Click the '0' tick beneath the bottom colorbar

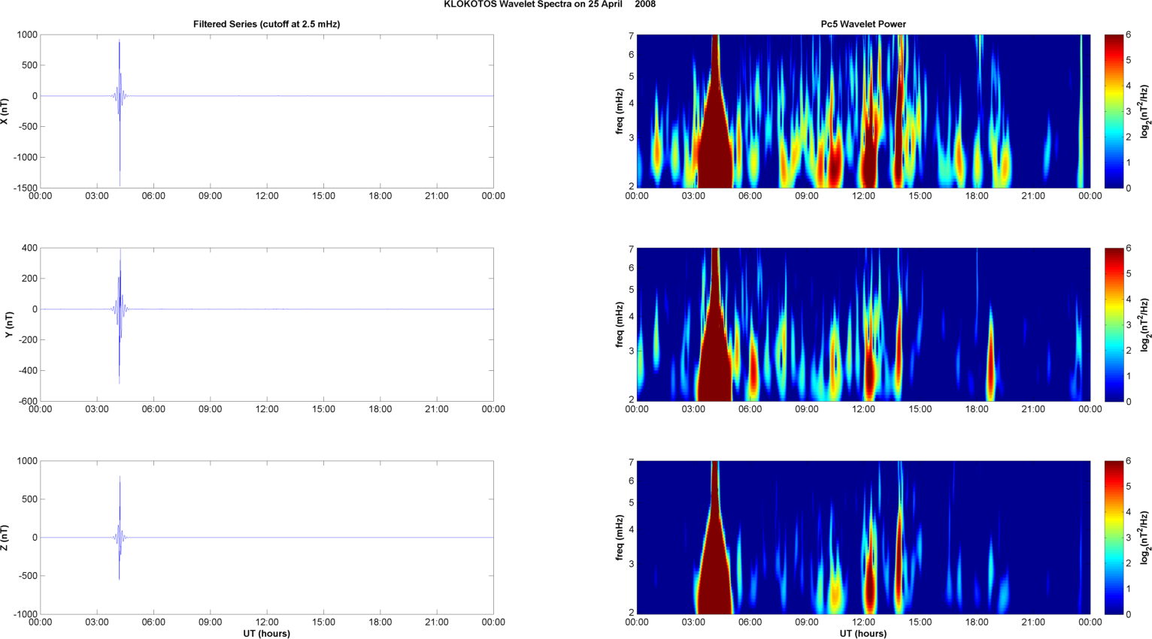click(1128, 614)
